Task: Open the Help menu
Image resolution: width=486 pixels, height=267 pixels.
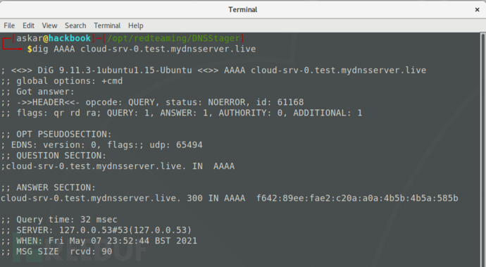Action: tap(136, 25)
